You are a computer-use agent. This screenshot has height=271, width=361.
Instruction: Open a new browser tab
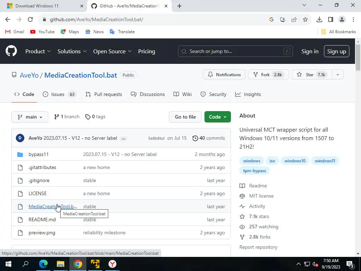[x=179, y=6]
